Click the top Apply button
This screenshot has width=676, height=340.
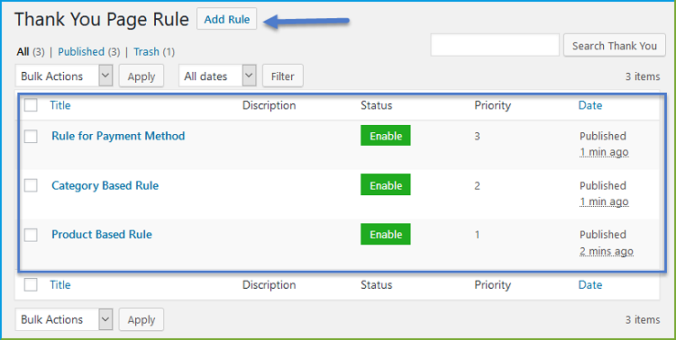(x=142, y=76)
